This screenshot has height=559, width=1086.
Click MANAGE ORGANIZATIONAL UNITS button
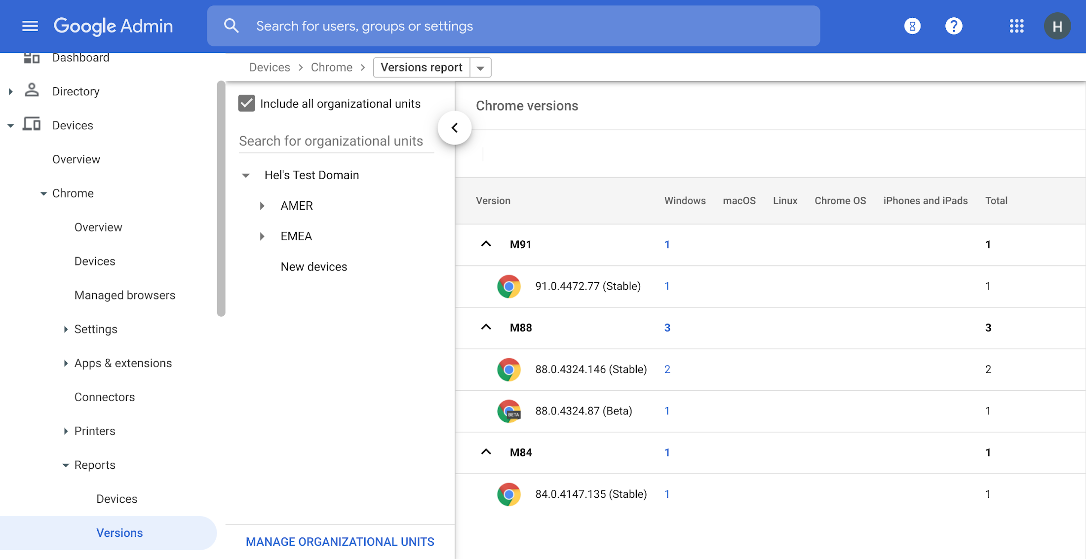tap(340, 540)
